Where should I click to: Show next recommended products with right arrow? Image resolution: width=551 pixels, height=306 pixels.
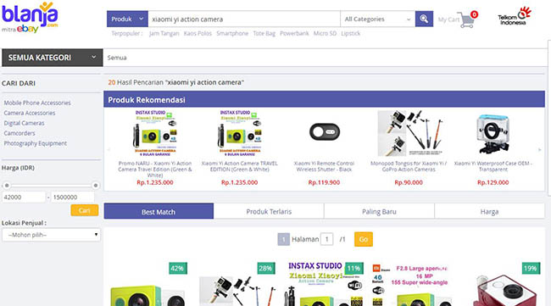[x=540, y=150]
